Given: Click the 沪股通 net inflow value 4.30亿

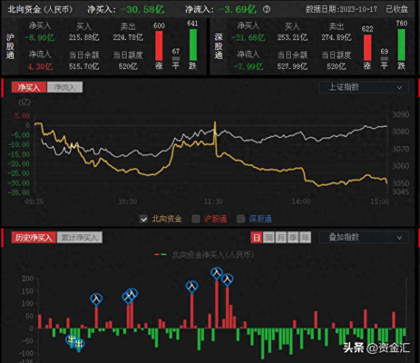Looking at the screenshot, I should [x=40, y=67].
